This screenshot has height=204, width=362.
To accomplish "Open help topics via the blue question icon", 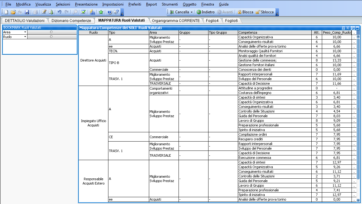I will coord(110,12).
